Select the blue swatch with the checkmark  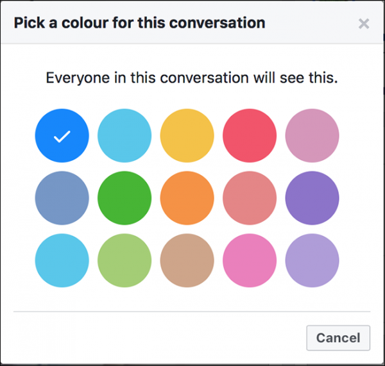point(62,136)
